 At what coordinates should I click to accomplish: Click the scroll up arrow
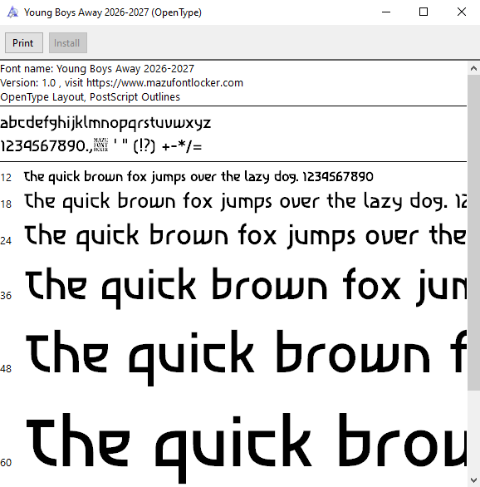pyautogui.click(x=473, y=68)
